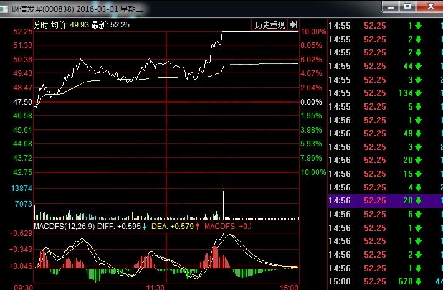Click the DIFF down arrow indicator
Viewport: 443px width, 290px height.
145,226
